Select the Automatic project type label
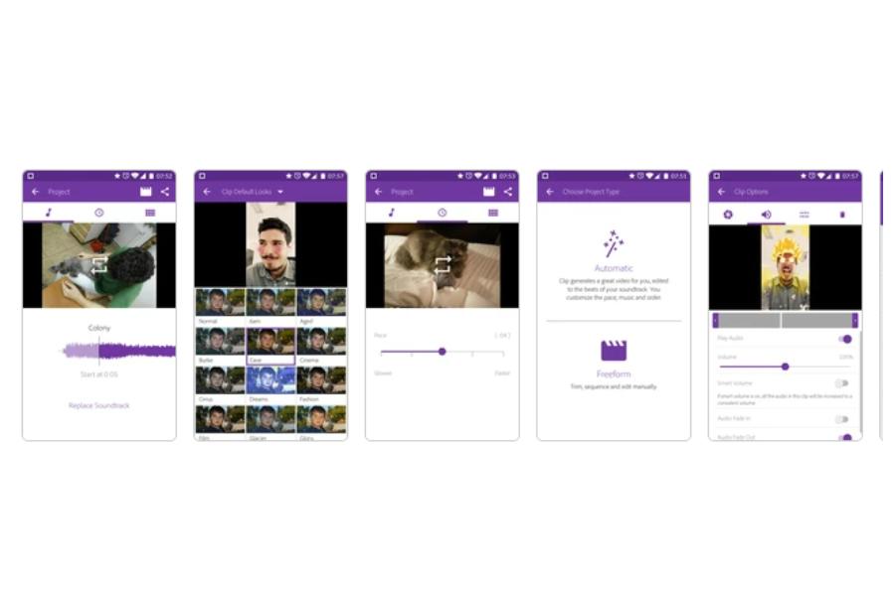895x596 pixels. [614, 268]
